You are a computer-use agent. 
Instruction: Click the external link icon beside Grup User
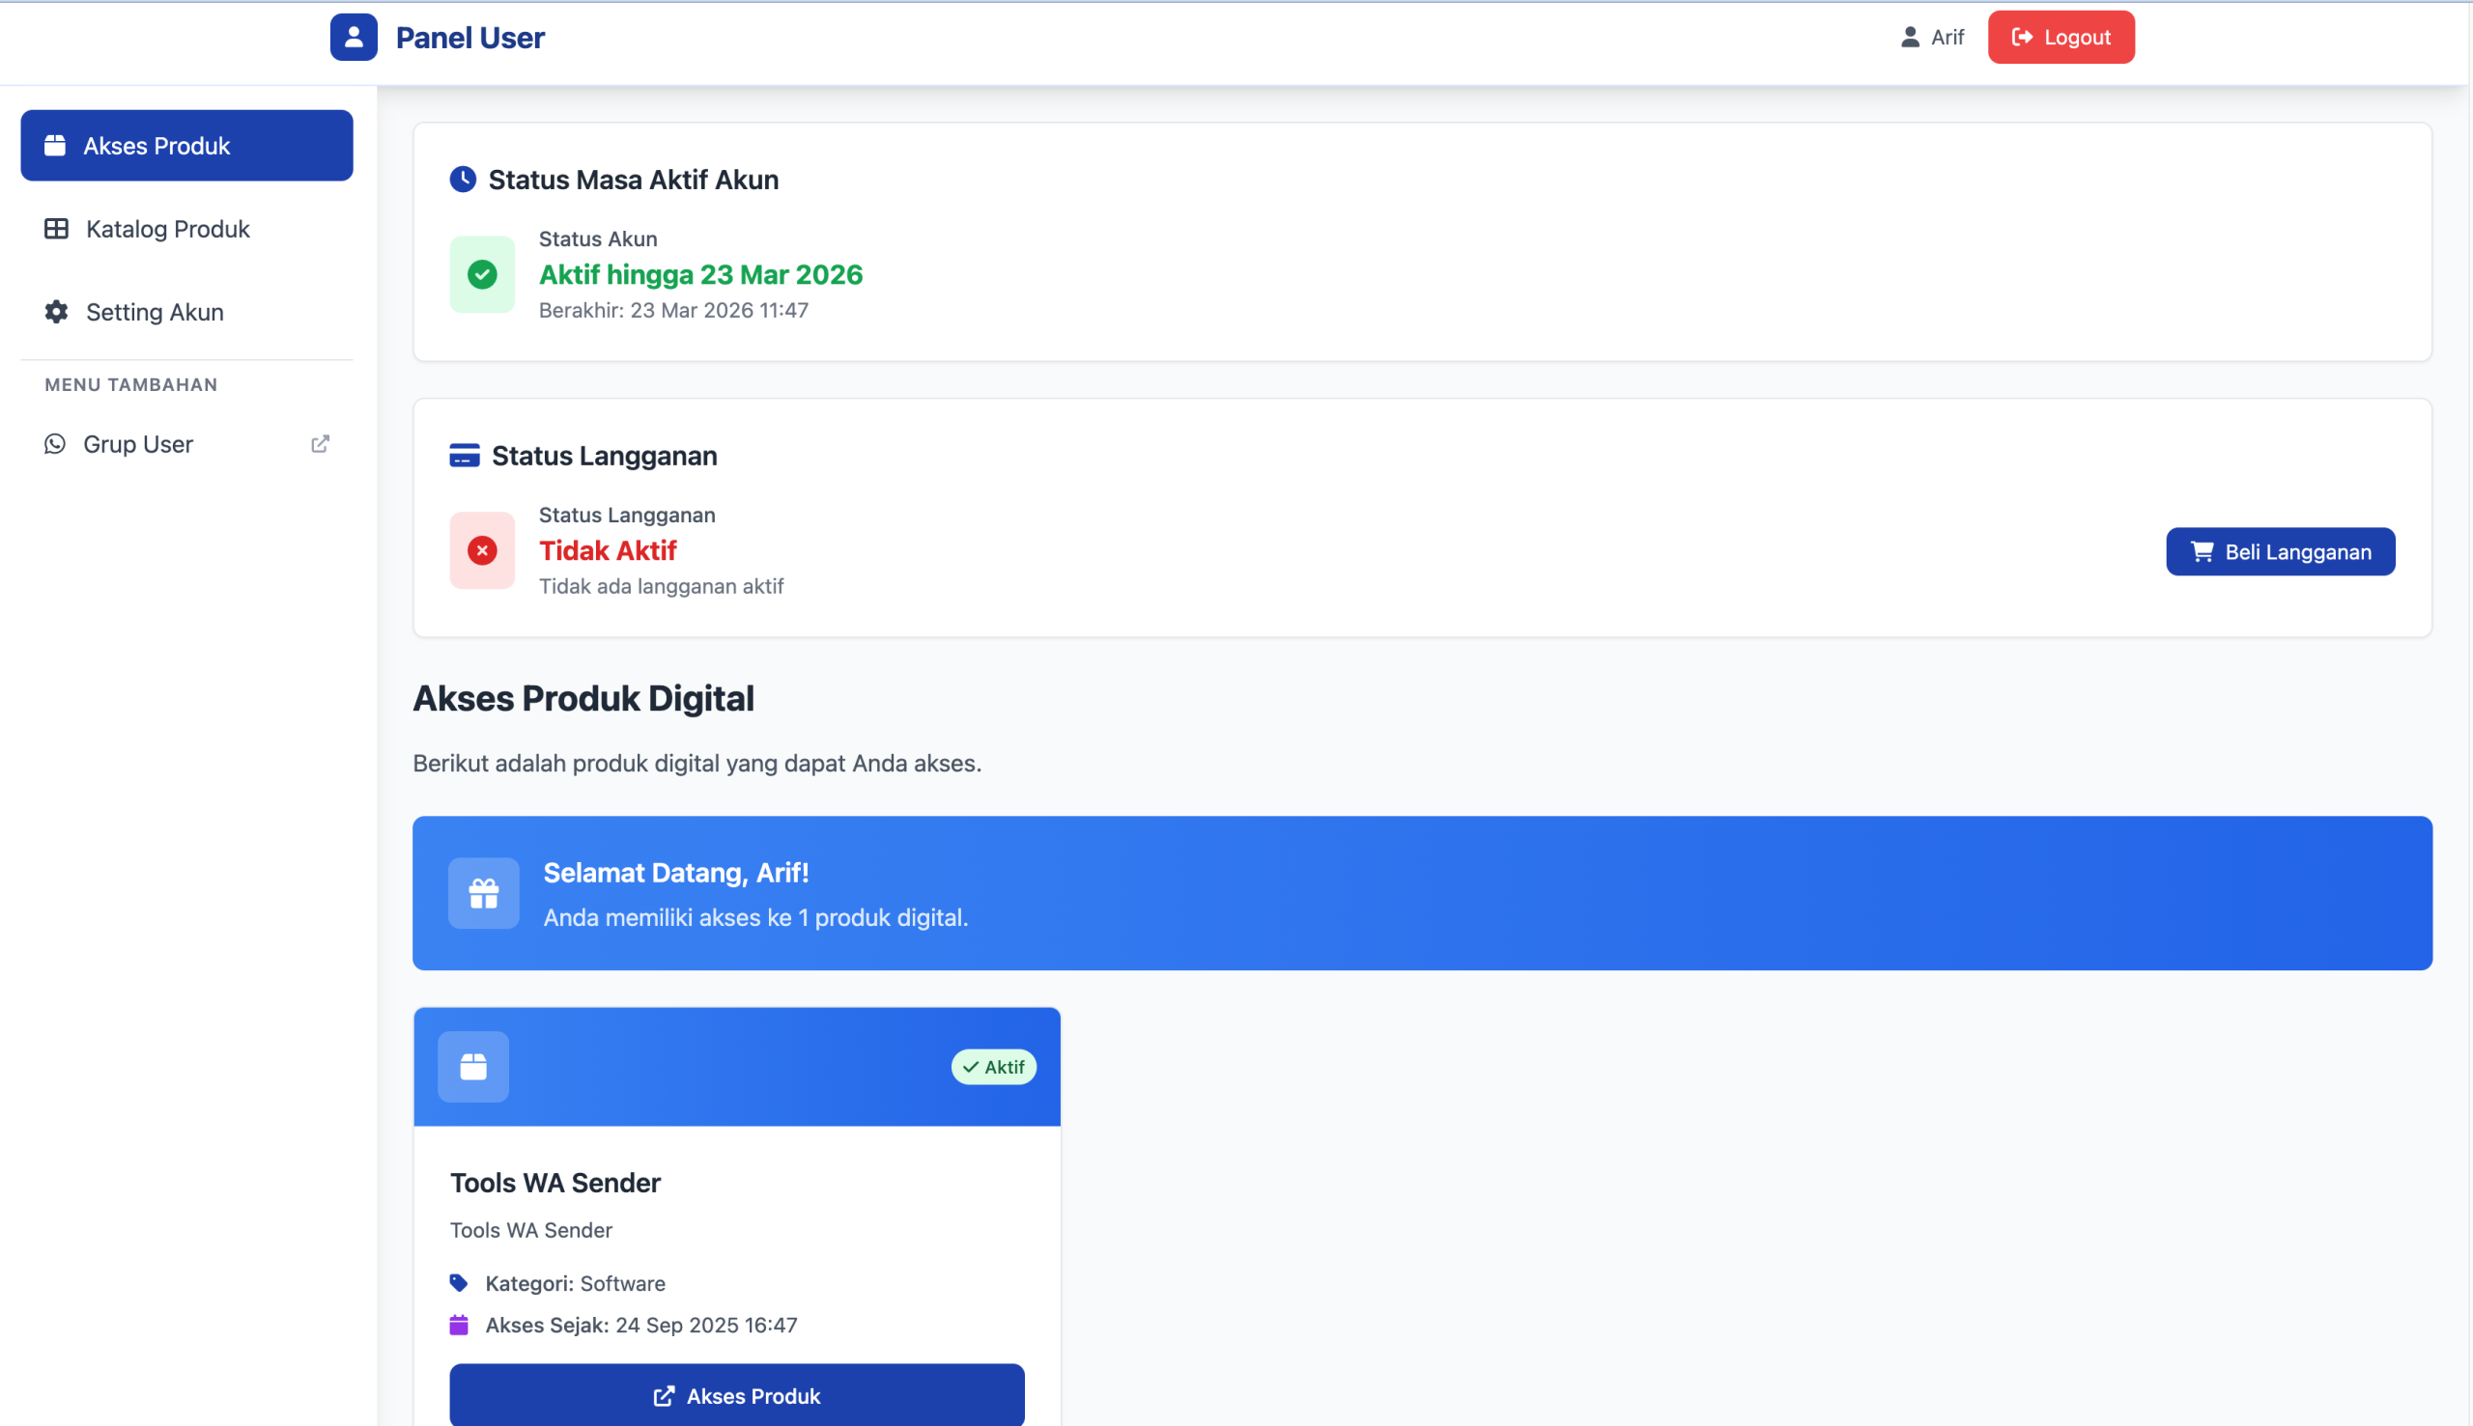point(321,444)
